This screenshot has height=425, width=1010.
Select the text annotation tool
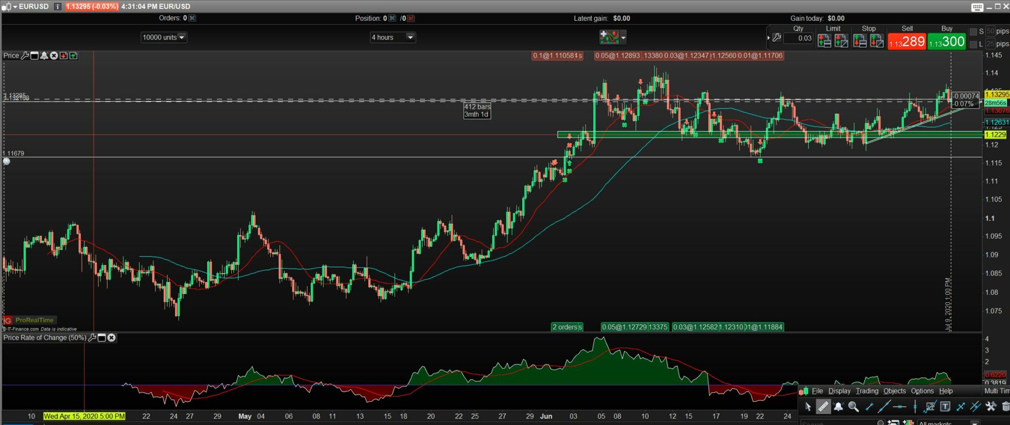[945, 407]
